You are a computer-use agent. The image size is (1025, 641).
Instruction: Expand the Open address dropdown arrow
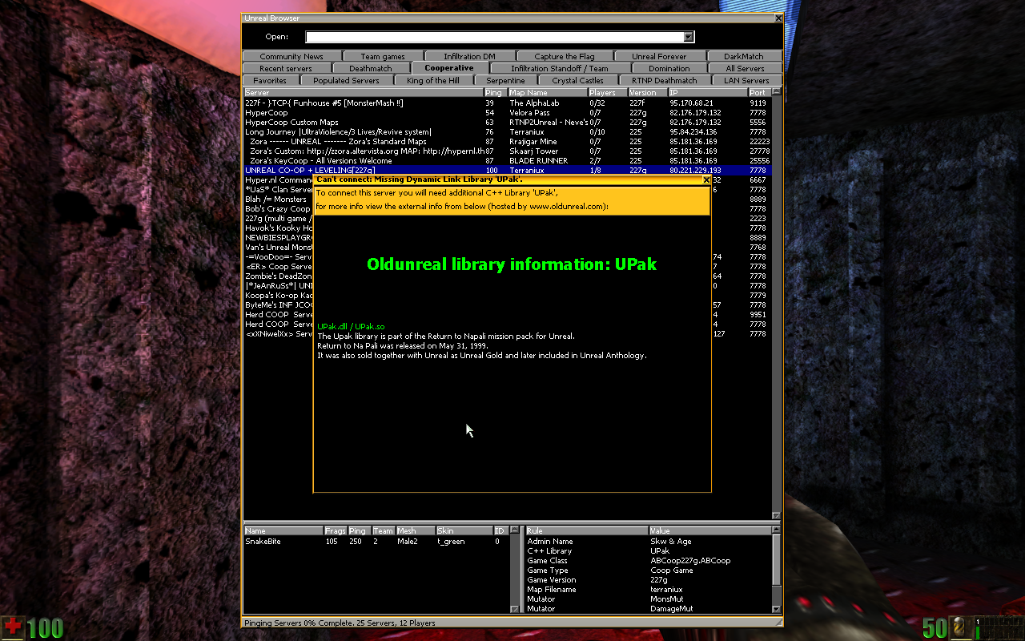(x=688, y=37)
